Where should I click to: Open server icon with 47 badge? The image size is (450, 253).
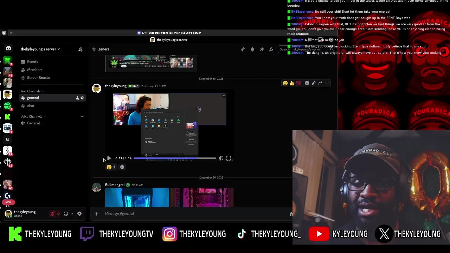7,72
